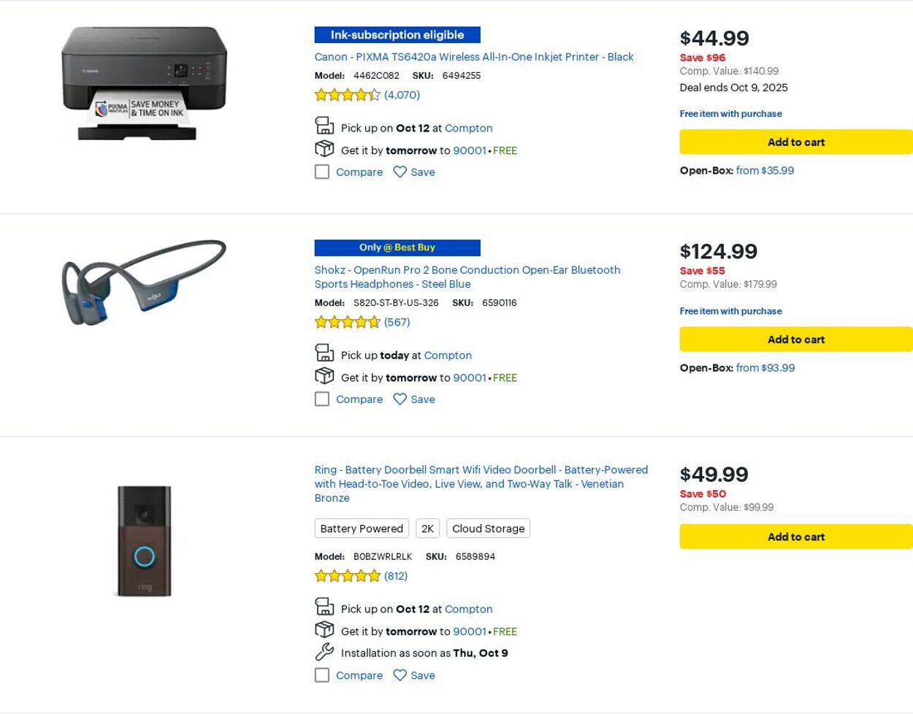This screenshot has height=714, width=913.
Task: Add the Shokz headphones to cart
Action: click(795, 339)
